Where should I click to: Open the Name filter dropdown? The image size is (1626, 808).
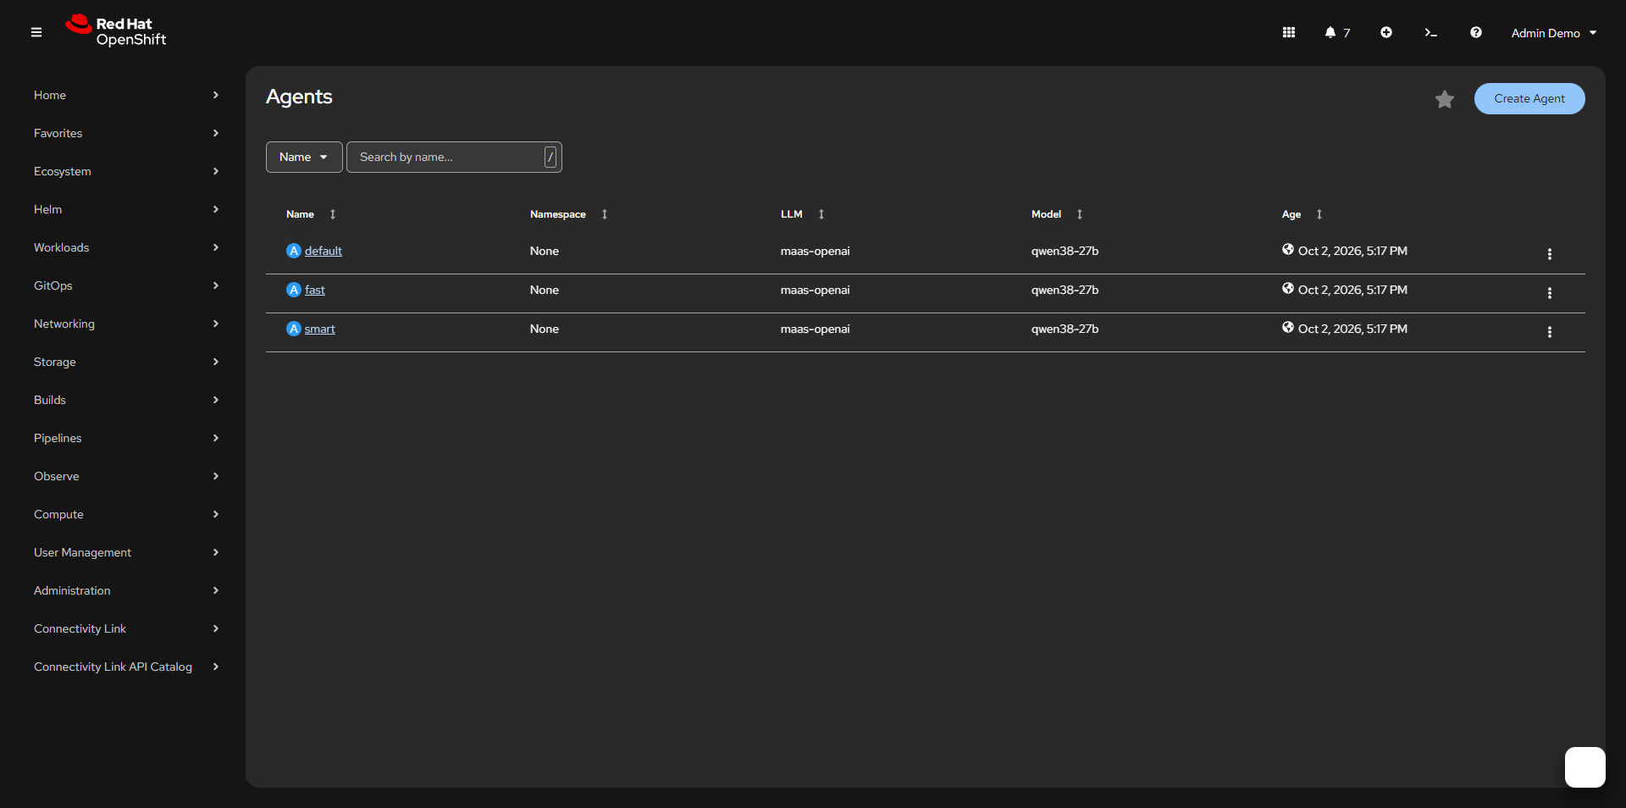coord(304,158)
